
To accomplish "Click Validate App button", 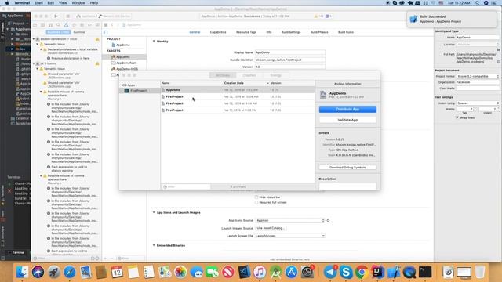I will pyautogui.click(x=347, y=120).
